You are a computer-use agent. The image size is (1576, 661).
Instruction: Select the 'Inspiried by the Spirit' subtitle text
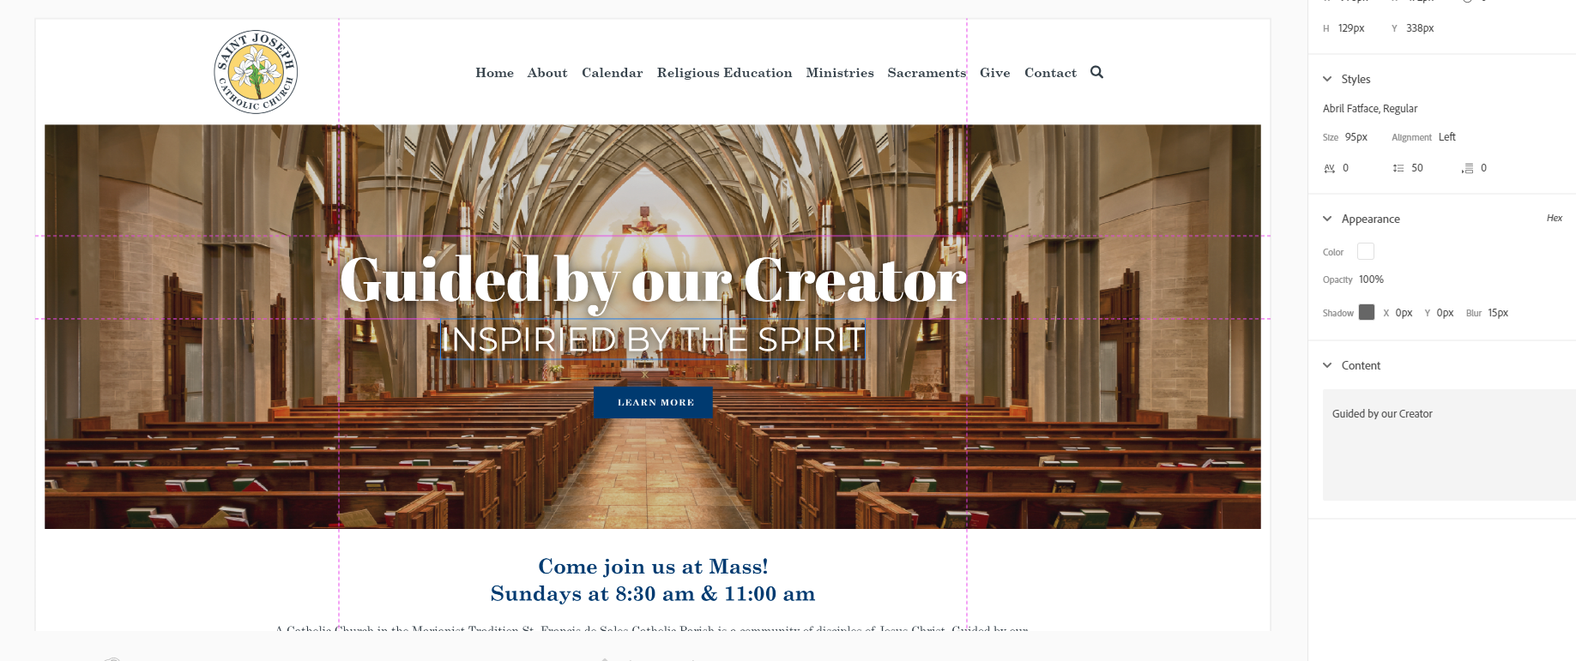[x=653, y=340]
